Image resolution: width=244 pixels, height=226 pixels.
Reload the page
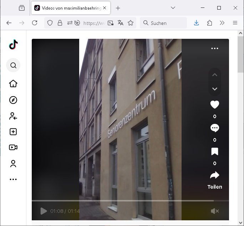(35, 23)
